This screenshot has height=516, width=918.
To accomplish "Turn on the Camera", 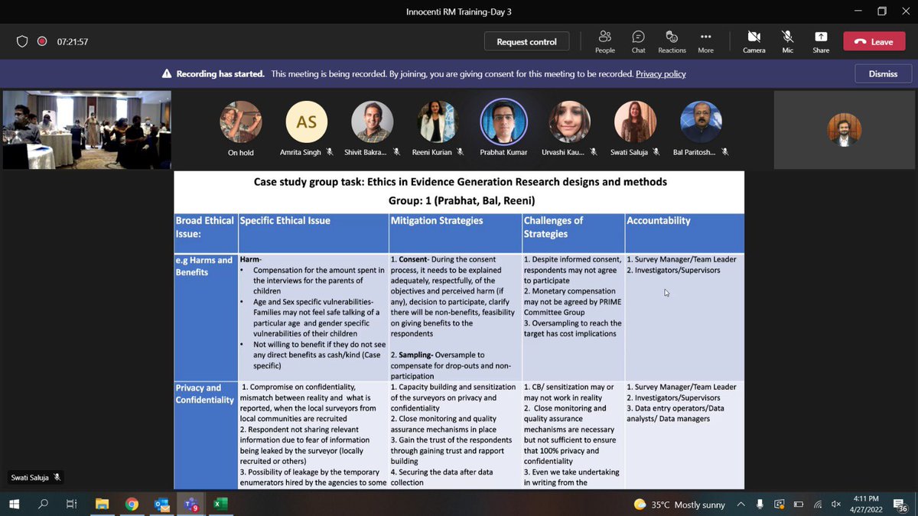I will coord(754,40).
